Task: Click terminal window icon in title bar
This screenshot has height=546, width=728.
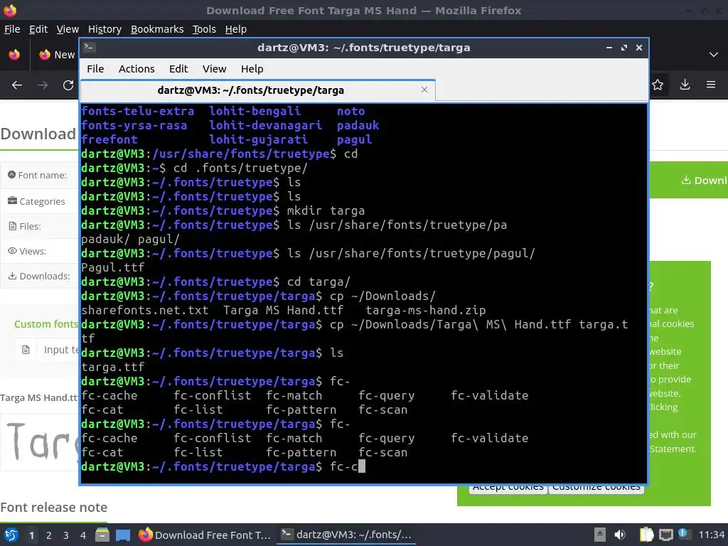Action: 89,48
